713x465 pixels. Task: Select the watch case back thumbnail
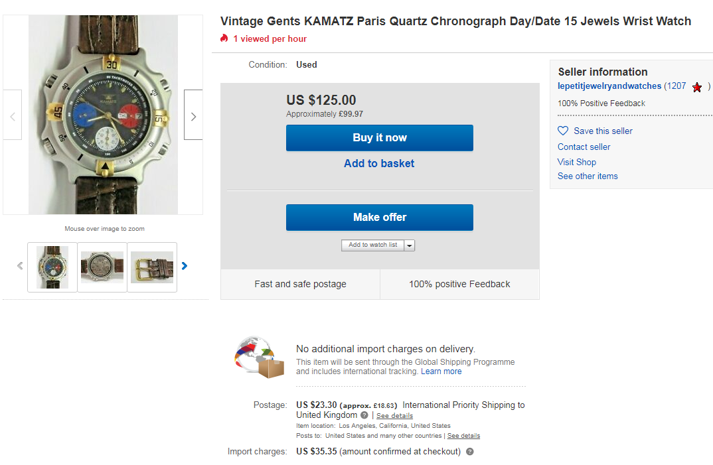click(102, 267)
